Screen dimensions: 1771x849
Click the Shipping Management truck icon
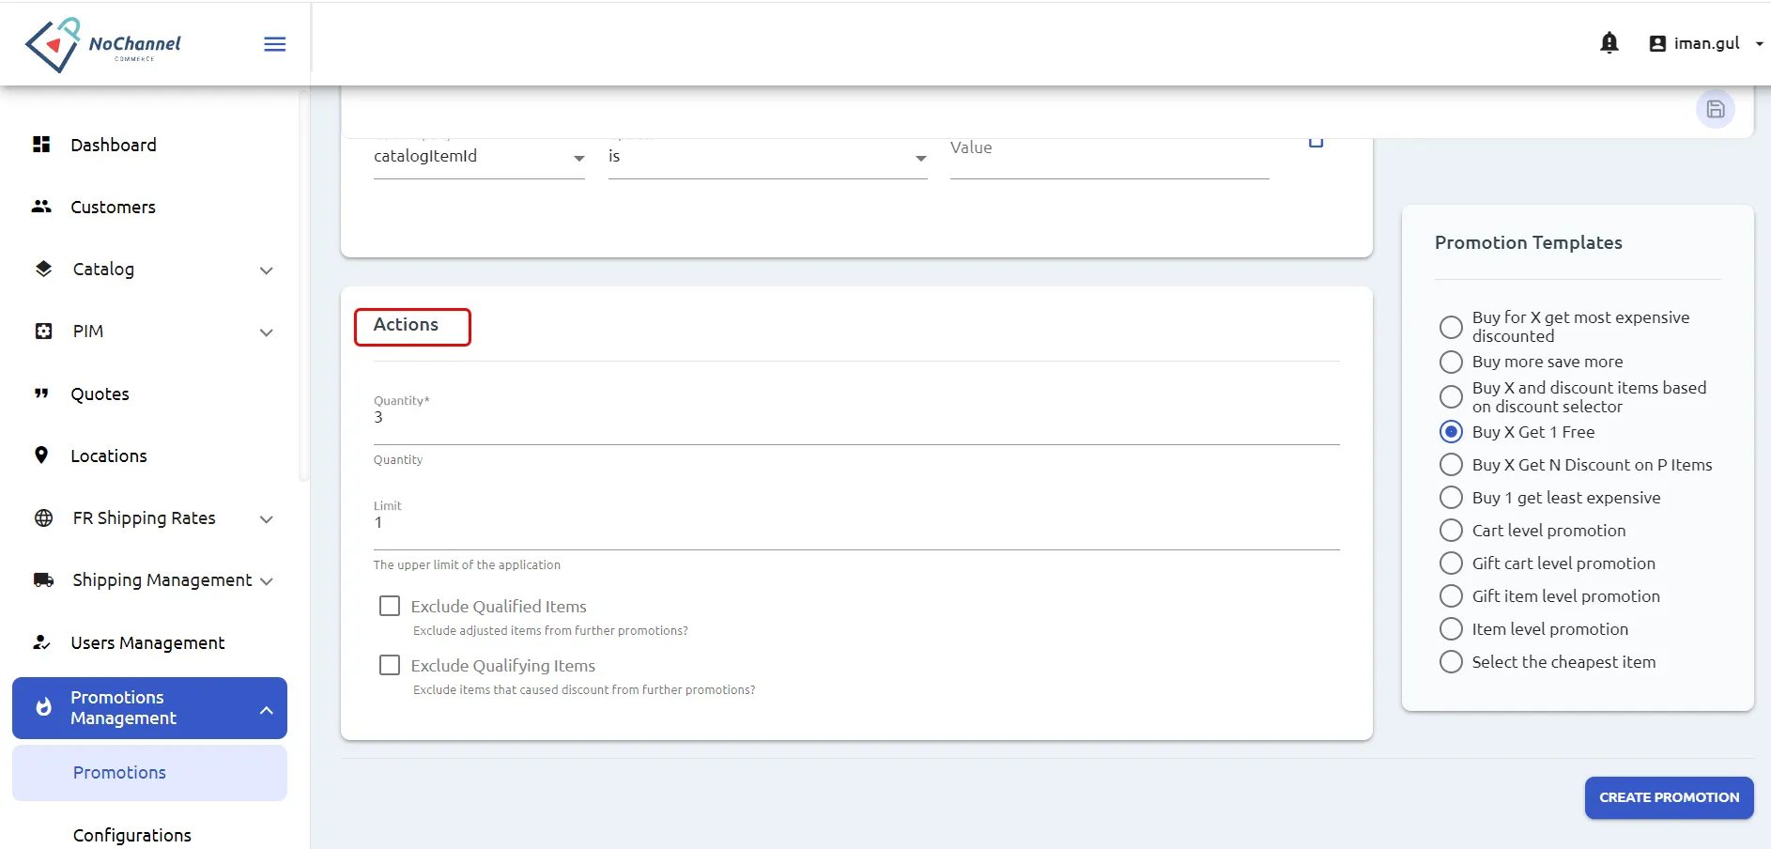click(43, 579)
